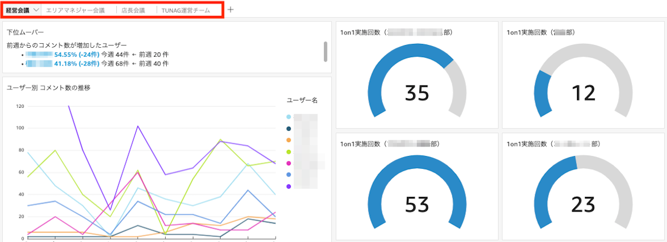
Task: Select the lime green legend dot
Action: click(x=288, y=152)
